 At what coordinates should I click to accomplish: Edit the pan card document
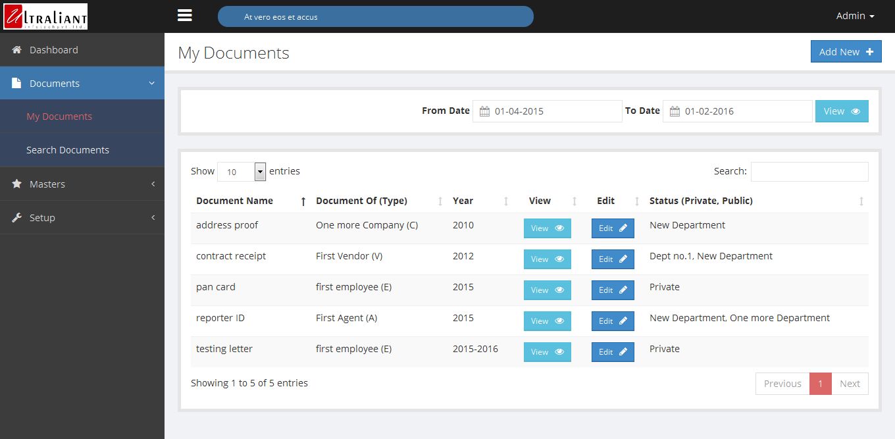[x=613, y=290]
